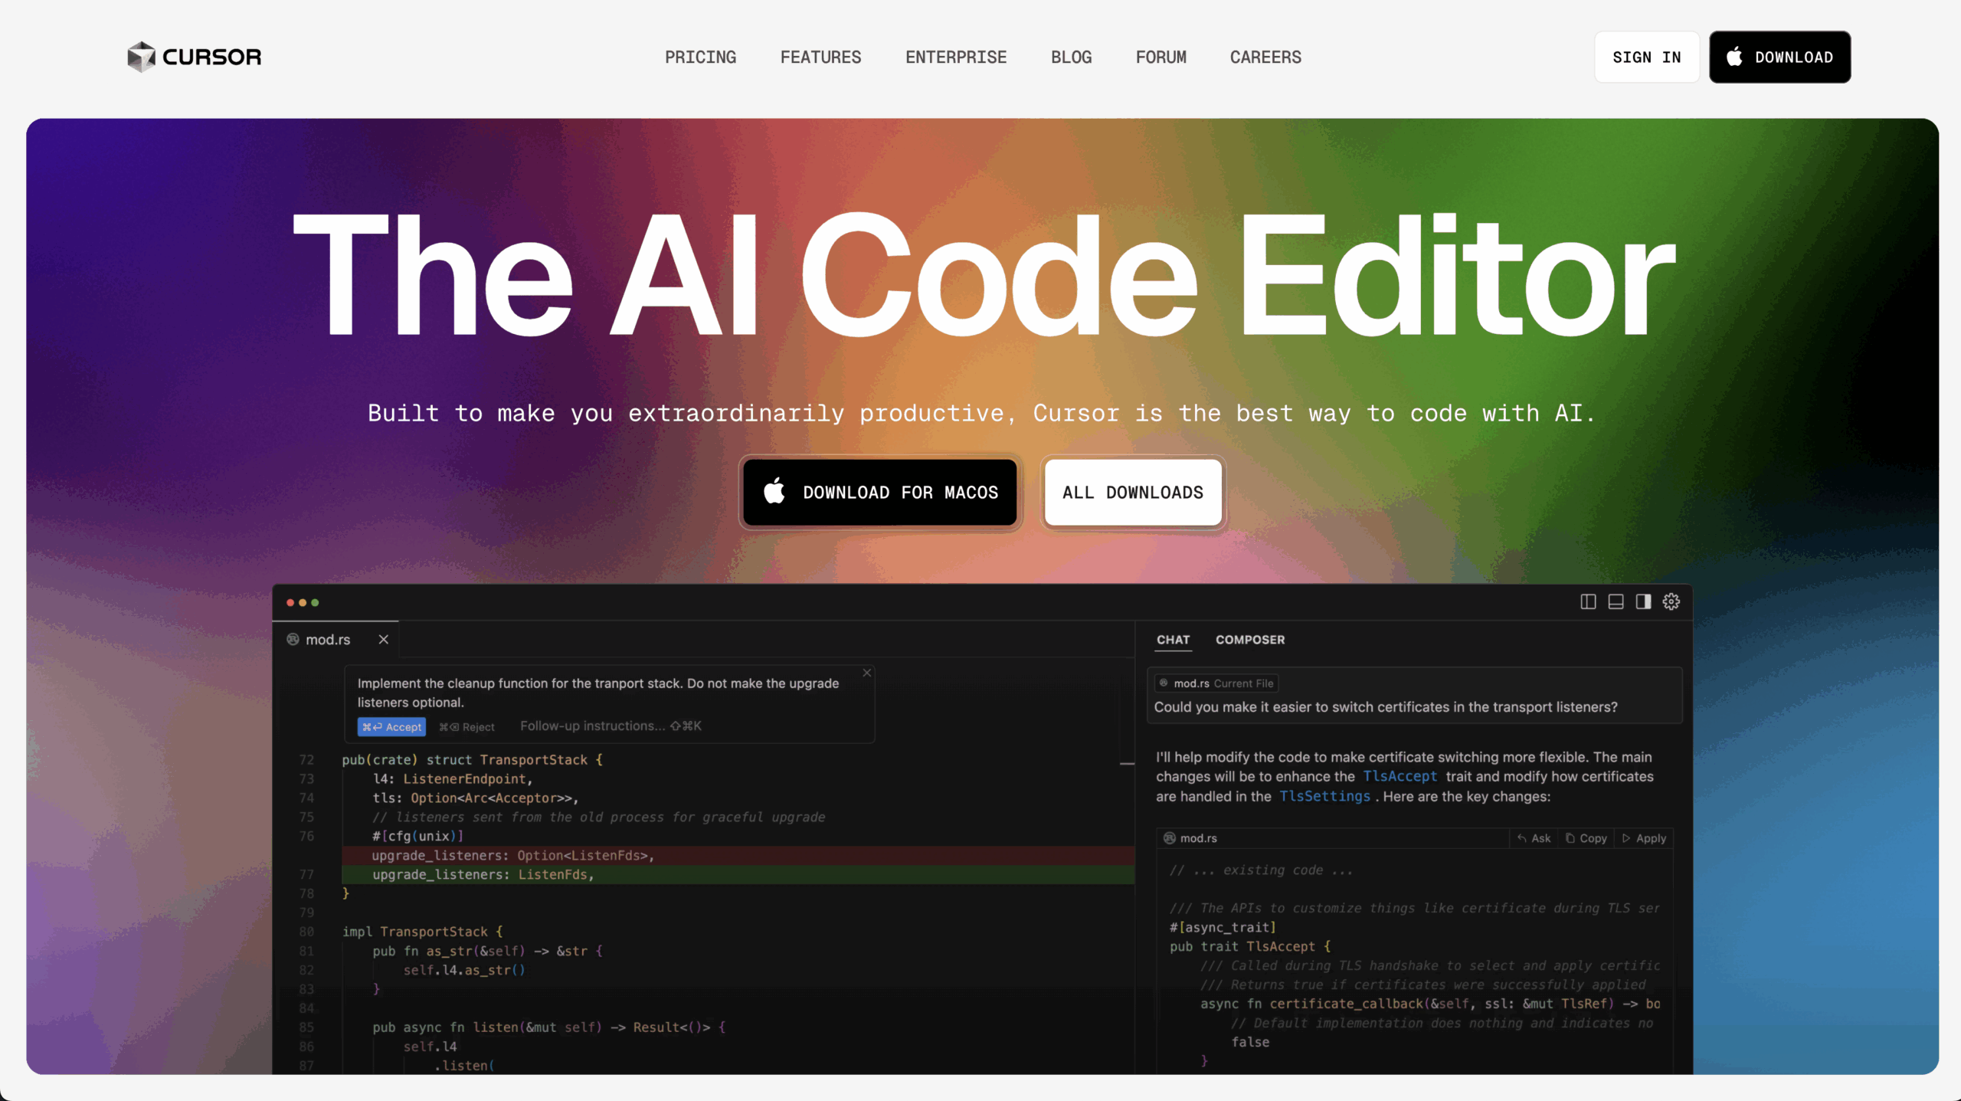
Task: Click line 'pub trait TlsAccept {' in chat
Action: pos(1250,947)
